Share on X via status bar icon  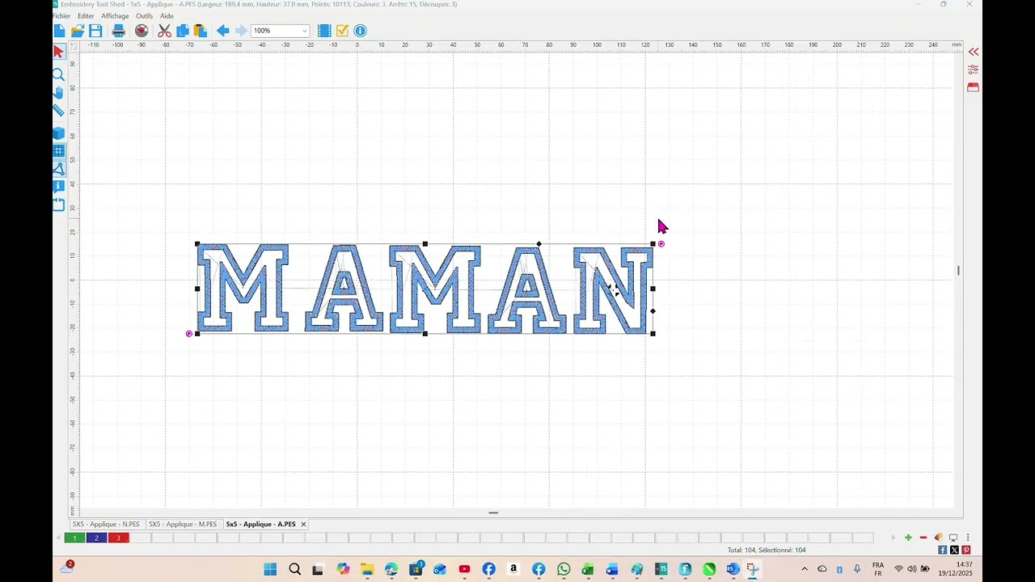954,550
